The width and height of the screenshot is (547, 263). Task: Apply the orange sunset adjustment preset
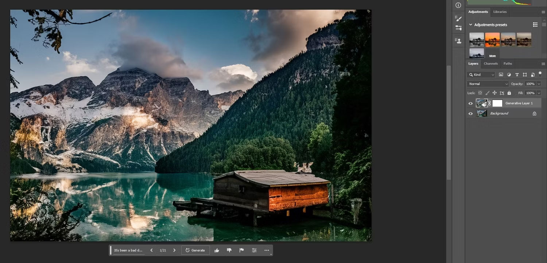(x=492, y=40)
